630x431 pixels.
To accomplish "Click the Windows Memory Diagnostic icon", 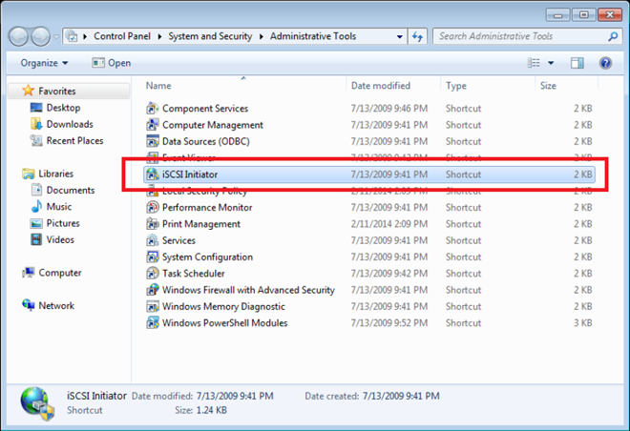I will point(153,307).
